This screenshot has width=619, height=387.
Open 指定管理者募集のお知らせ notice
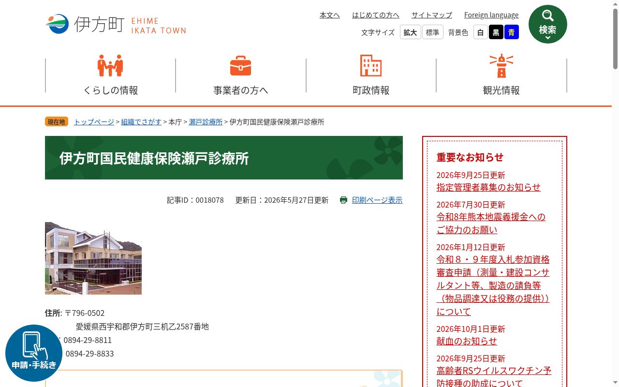(488, 187)
